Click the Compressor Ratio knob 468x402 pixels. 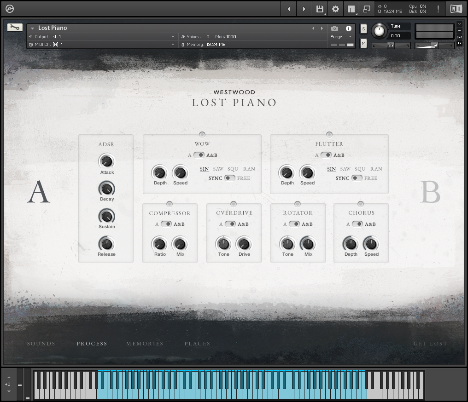point(160,244)
